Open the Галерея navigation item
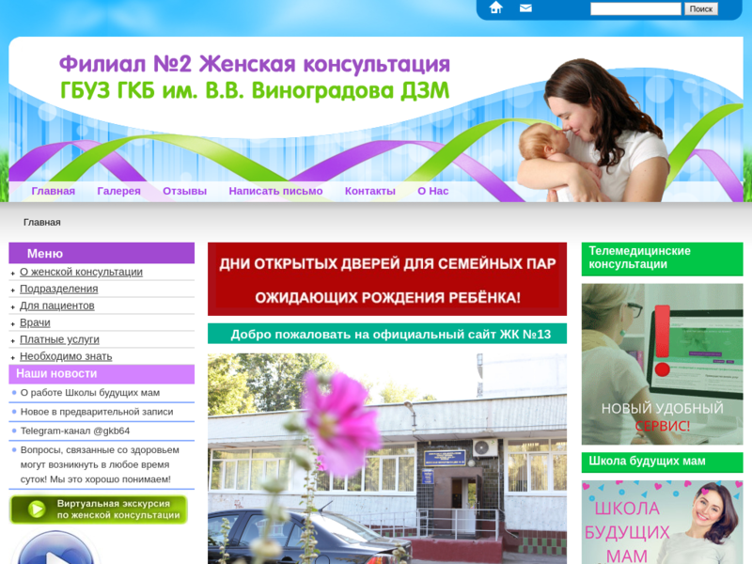 [x=119, y=191]
